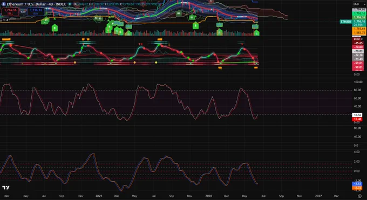This screenshot has height=200, width=367.
Task: Click the Jul label right of last candle
Action: [x=263, y=196]
